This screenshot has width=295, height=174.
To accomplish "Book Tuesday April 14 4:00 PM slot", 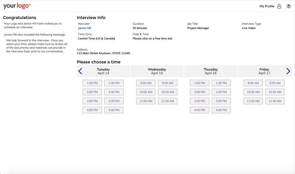I will (x=92, y=110).
